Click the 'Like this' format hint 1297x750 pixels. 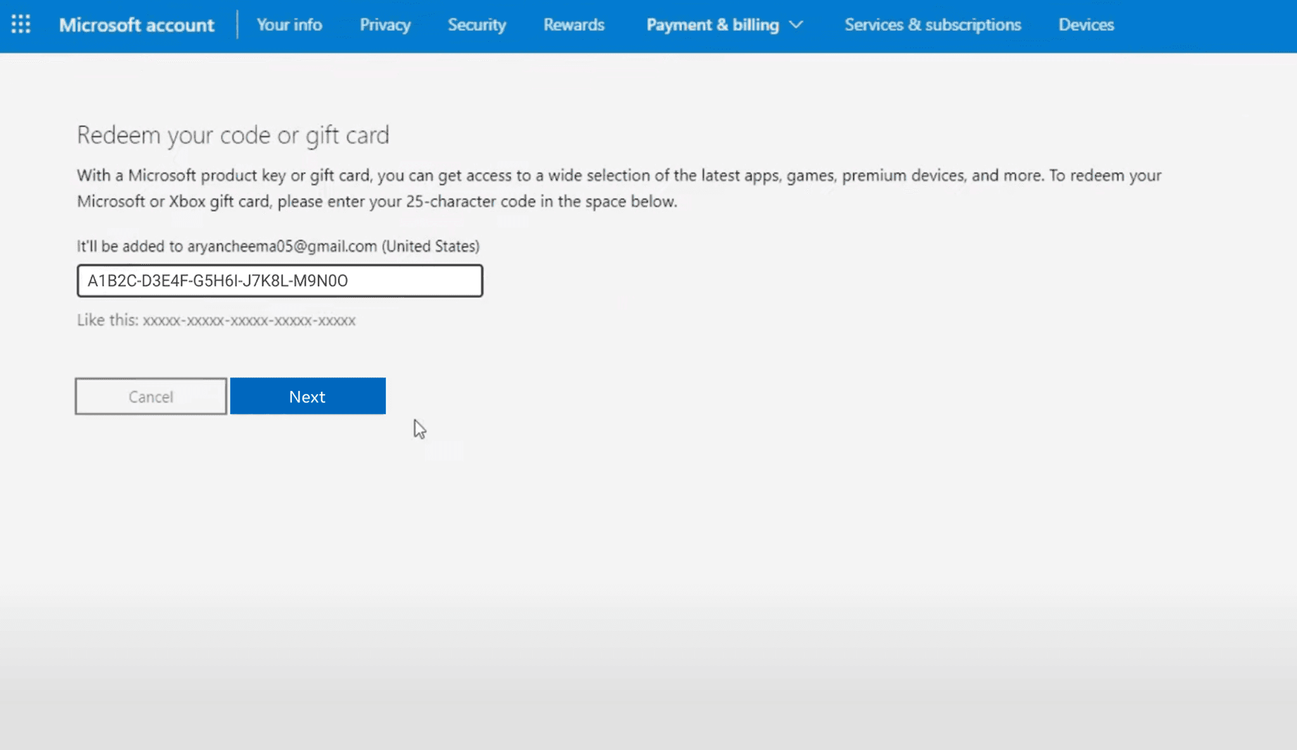coord(216,320)
